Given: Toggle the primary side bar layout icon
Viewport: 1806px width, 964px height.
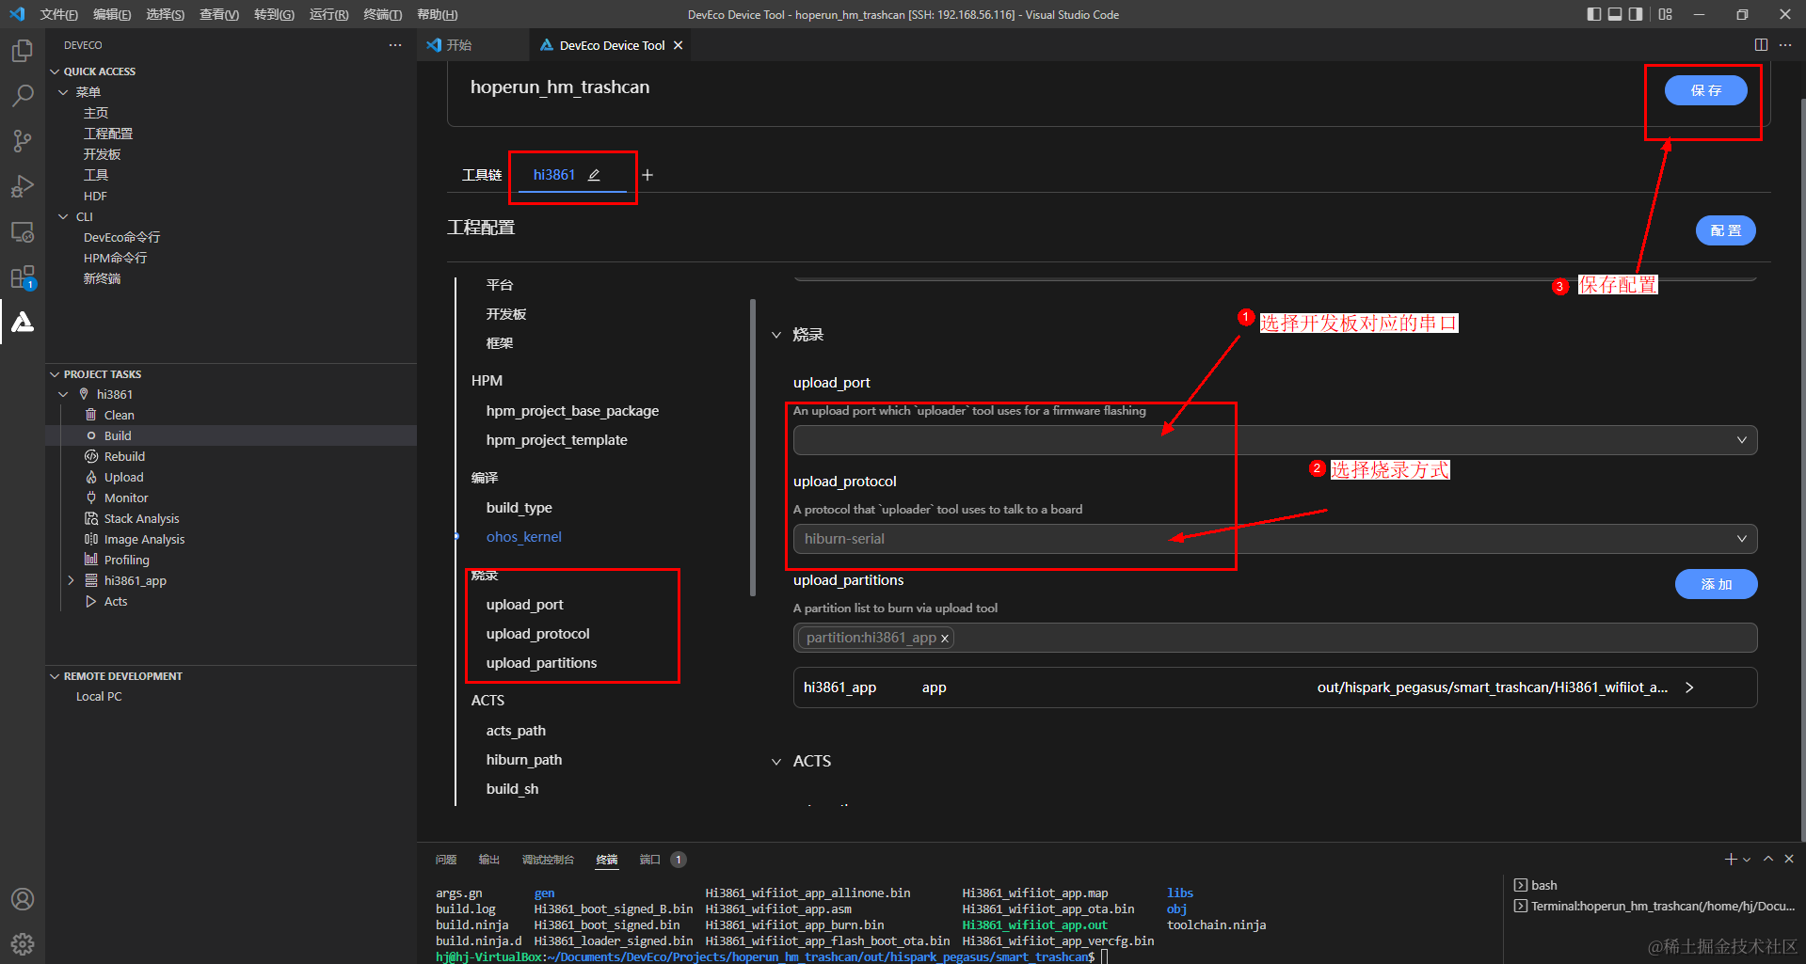Looking at the screenshot, I should 1593,14.
